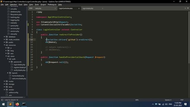Open the terminal from the taskbar
This screenshot has height=107, width=190.
tap(24, 104)
